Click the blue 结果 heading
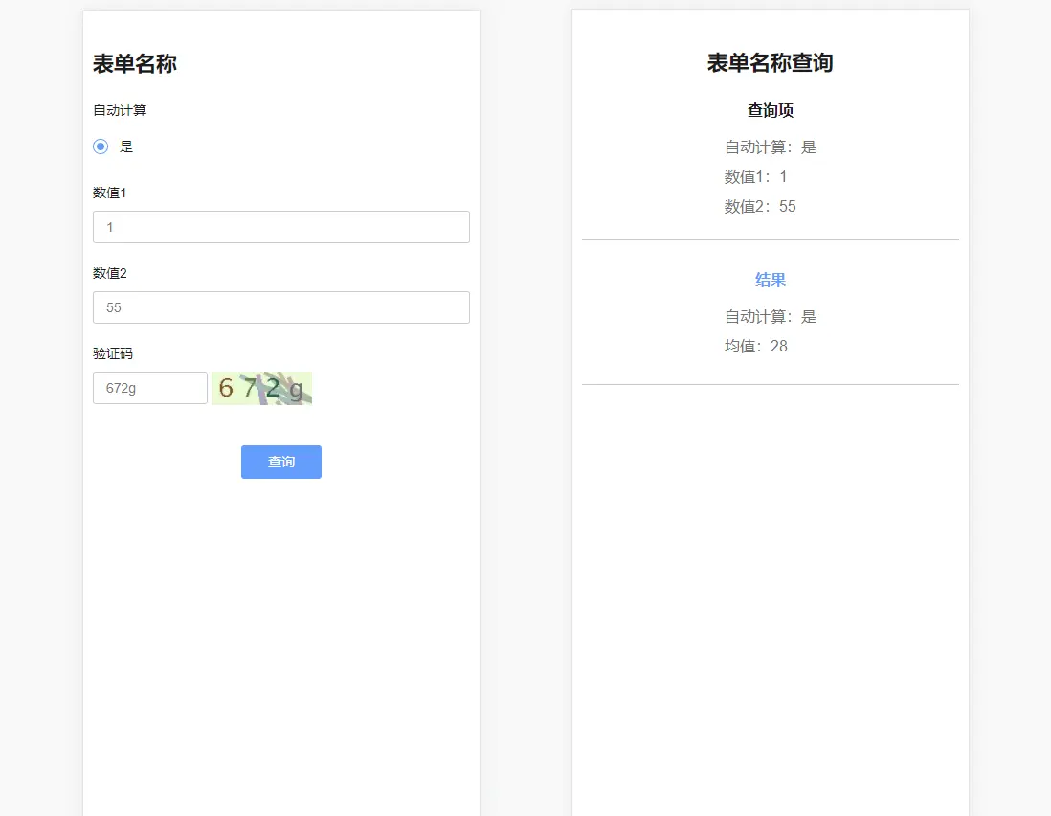 [x=770, y=280]
